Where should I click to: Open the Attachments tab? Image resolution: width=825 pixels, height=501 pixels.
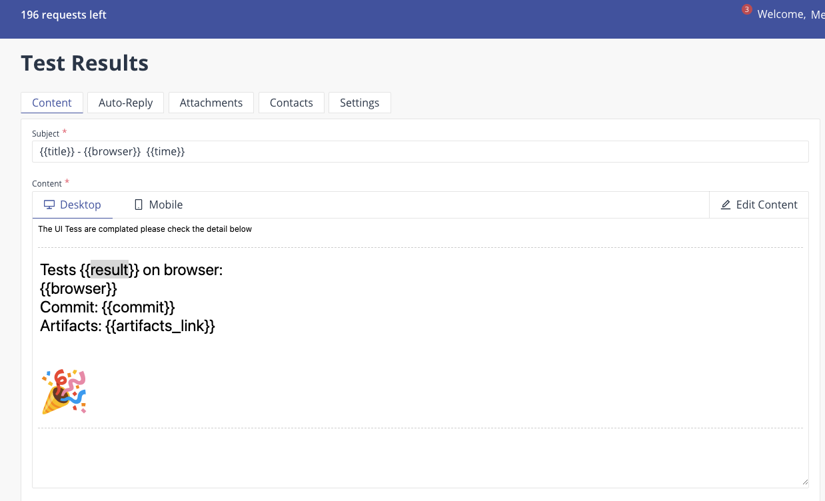tap(211, 103)
